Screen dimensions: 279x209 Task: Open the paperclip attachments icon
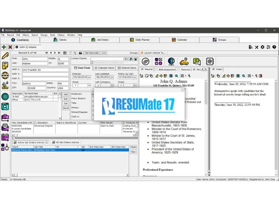pyautogui.click(x=146, y=61)
